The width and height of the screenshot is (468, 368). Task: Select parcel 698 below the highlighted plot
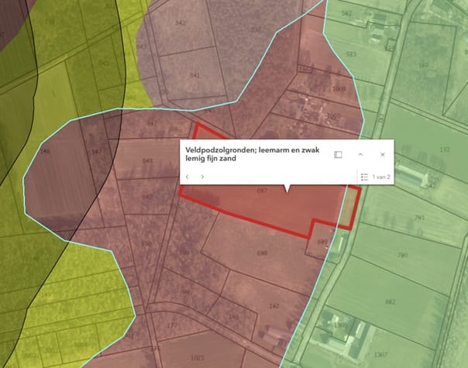click(x=262, y=253)
